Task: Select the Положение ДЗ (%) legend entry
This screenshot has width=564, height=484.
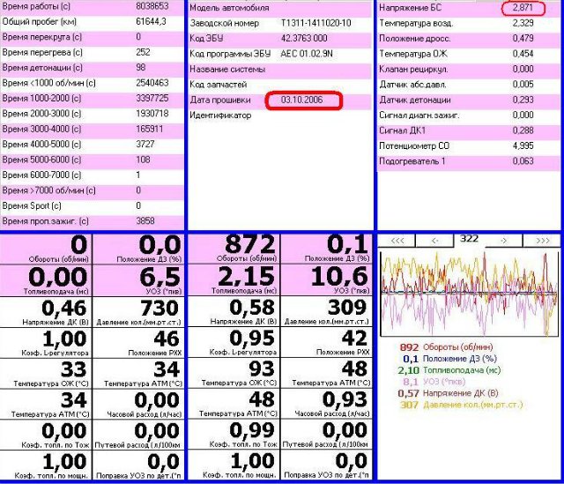Action: (x=460, y=359)
